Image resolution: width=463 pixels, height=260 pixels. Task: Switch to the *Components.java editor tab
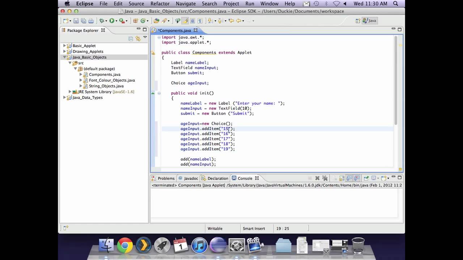(x=174, y=30)
